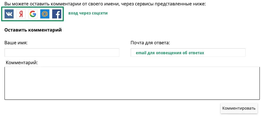The height and width of the screenshot is (117, 264).
Task: Focus the "Ваше имя" input field
Action: (x=62, y=53)
